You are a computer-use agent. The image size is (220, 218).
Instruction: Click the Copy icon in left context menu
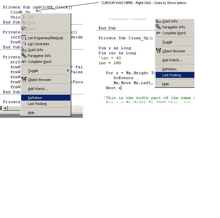point(24,23)
